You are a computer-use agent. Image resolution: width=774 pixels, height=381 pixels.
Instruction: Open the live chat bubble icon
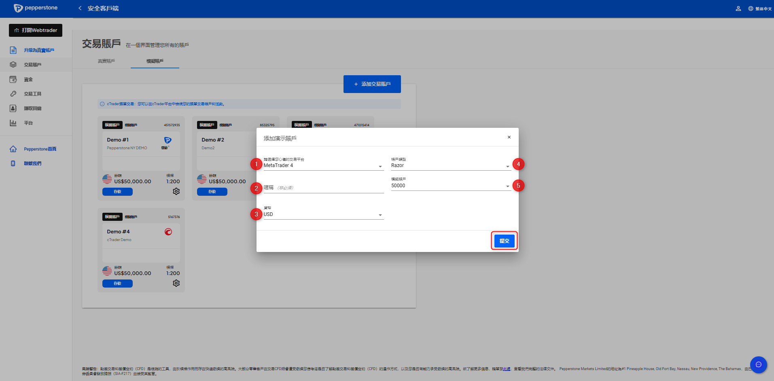[x=758, y=364]
